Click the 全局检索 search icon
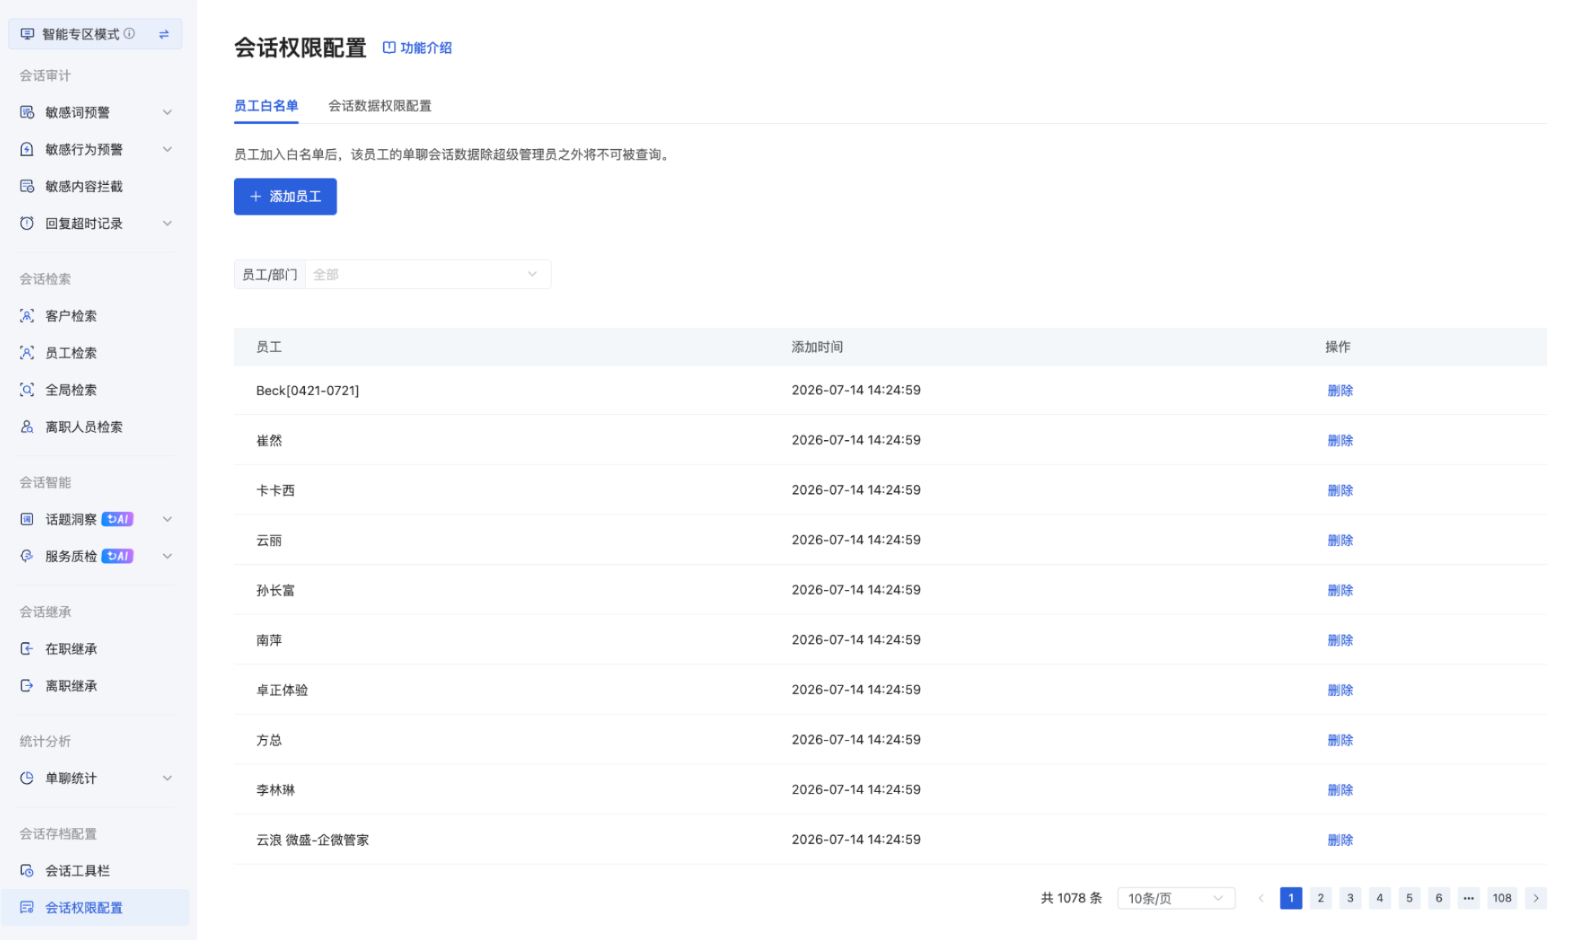The height and width of the screenshot is (940, 1583). tap(27, 390)
